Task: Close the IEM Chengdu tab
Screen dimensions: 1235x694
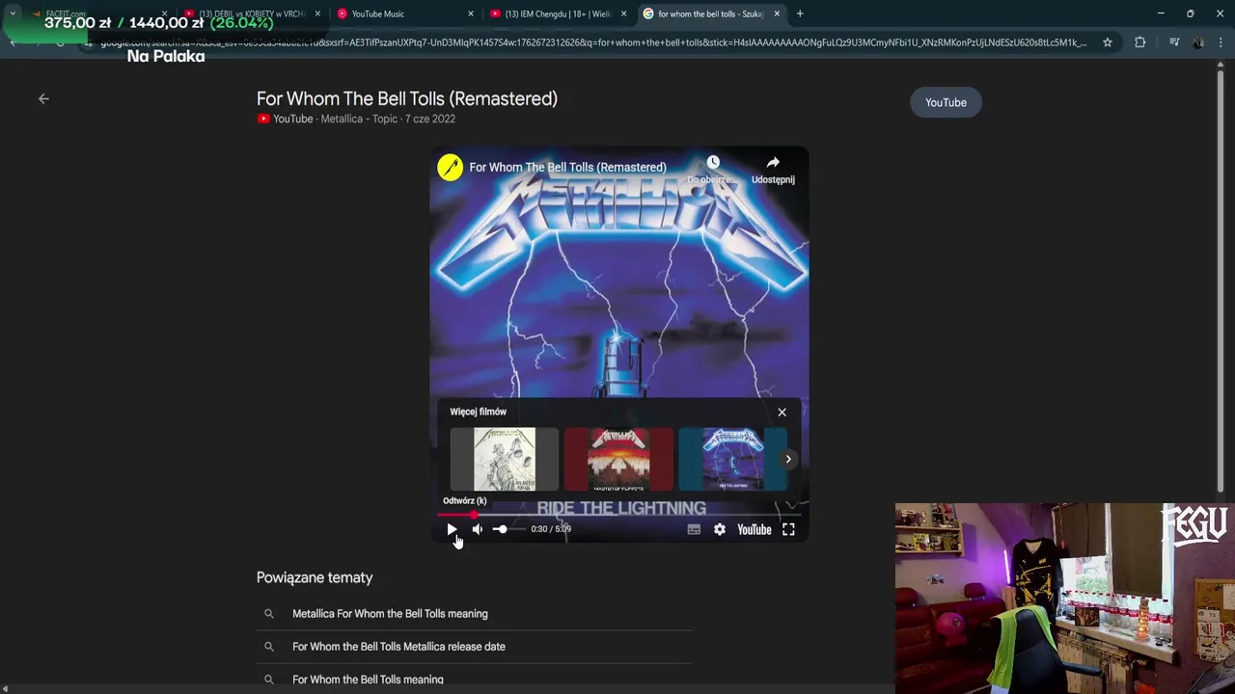Action: tap(623, 13)
